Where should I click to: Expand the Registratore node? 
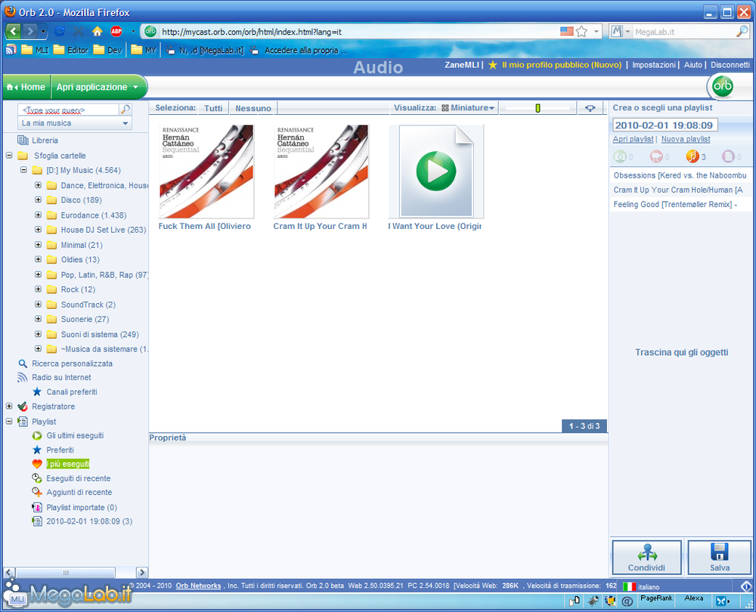click(x=9, y=406)
